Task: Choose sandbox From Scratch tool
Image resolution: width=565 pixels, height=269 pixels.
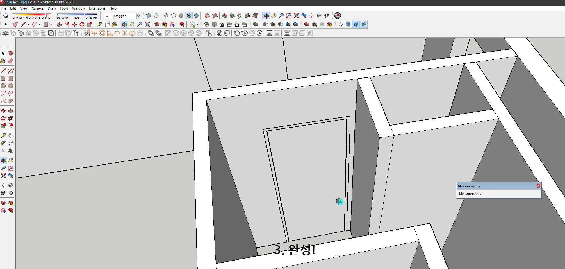Action: tap(215, 16)
